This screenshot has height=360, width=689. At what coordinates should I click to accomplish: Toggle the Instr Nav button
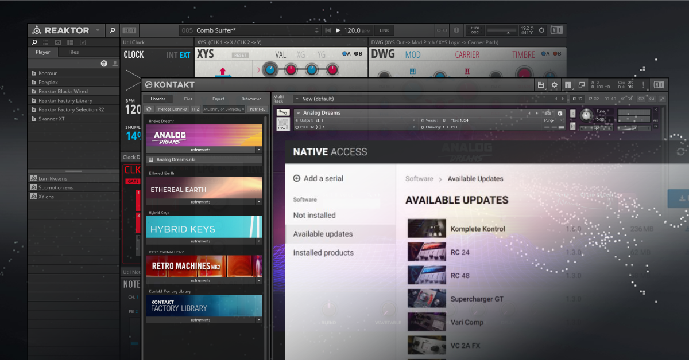click(257, 109)
